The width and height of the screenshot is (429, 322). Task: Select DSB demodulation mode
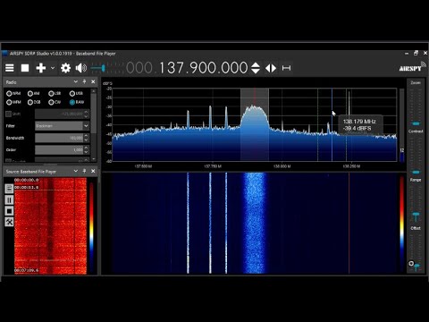coord(34,102)
